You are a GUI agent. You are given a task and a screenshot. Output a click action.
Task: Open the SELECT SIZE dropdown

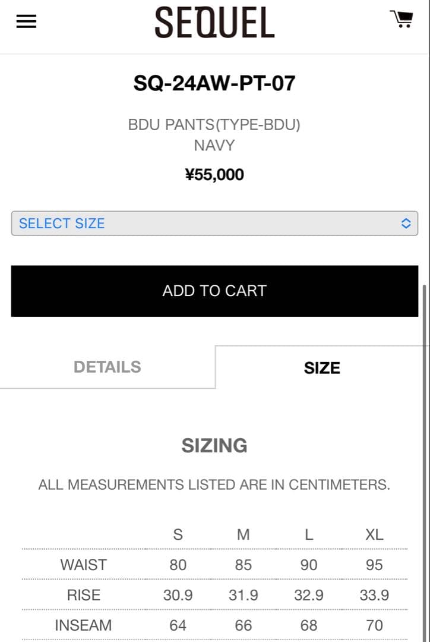[214, 224]
